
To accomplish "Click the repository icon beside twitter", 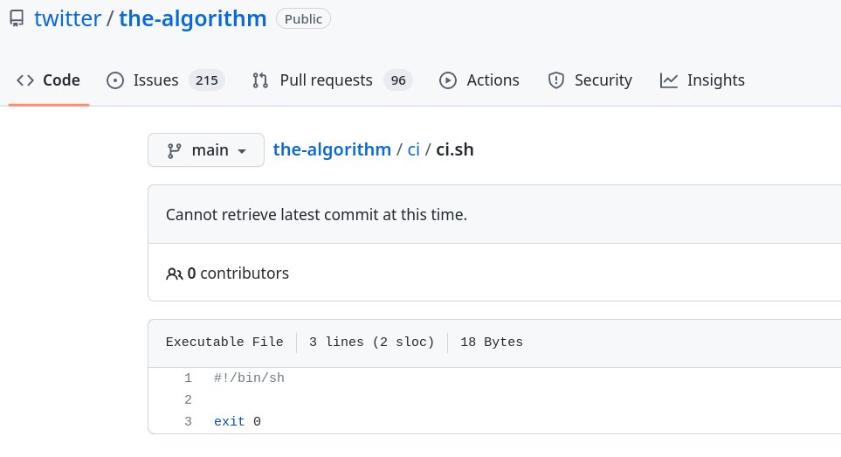I will coord(17,18).
